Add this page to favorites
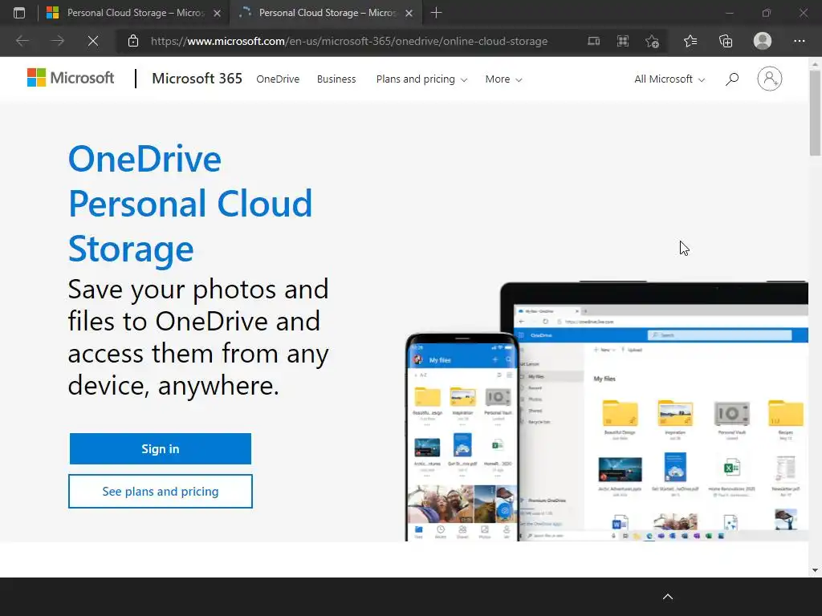The image size is (822, 616). (x=652, y=41)
